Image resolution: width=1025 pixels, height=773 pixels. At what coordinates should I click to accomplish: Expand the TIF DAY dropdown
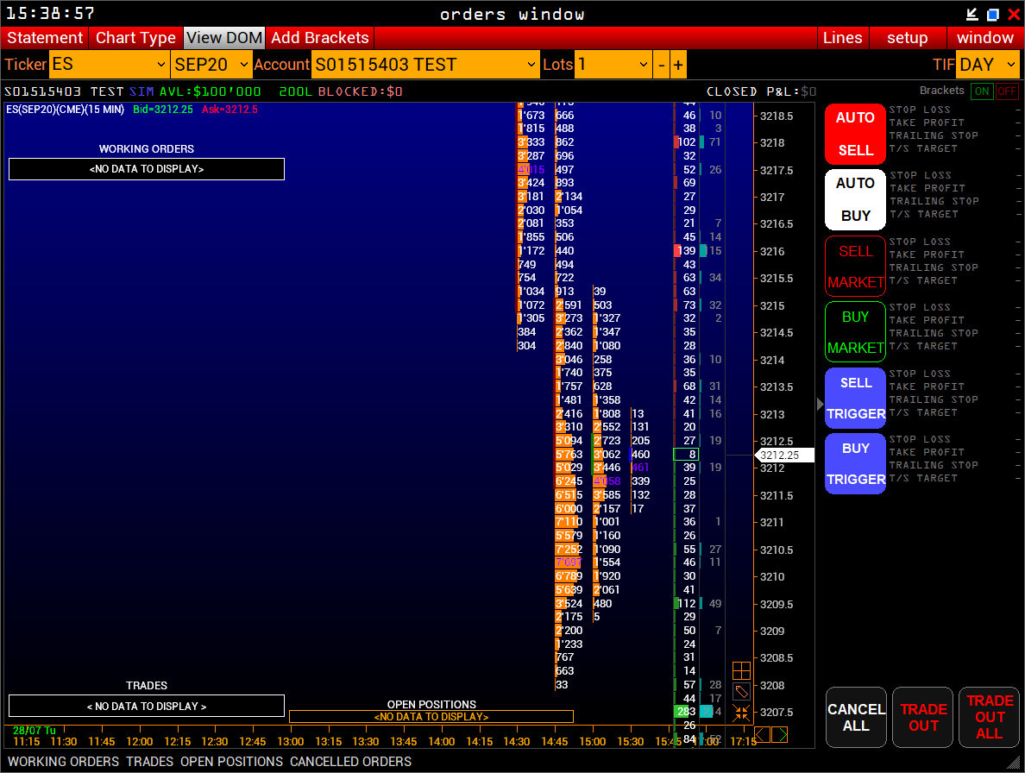[988, 65]
